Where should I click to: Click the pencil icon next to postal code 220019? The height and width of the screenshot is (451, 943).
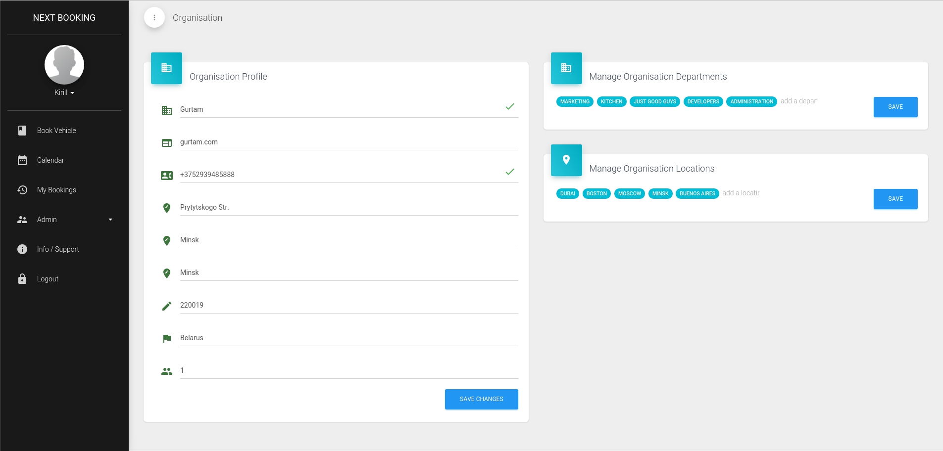click(x=167, y=306)
